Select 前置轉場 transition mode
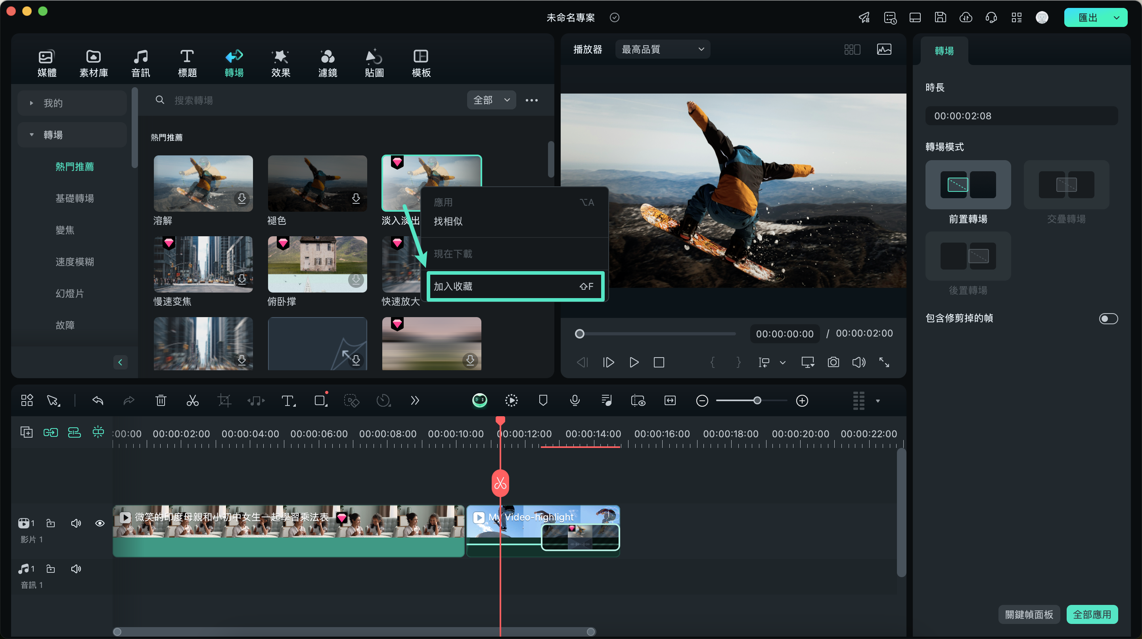This screenshot has width=1142, height=639. [x=968, y=185]
